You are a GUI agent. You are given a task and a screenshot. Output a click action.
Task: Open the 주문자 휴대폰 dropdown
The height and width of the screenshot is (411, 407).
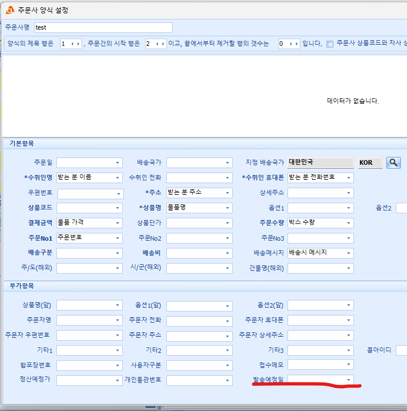click(348, 321)
